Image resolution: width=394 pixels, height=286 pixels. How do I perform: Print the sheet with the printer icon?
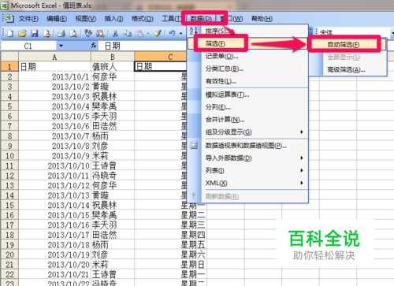[x=61, y=33]
